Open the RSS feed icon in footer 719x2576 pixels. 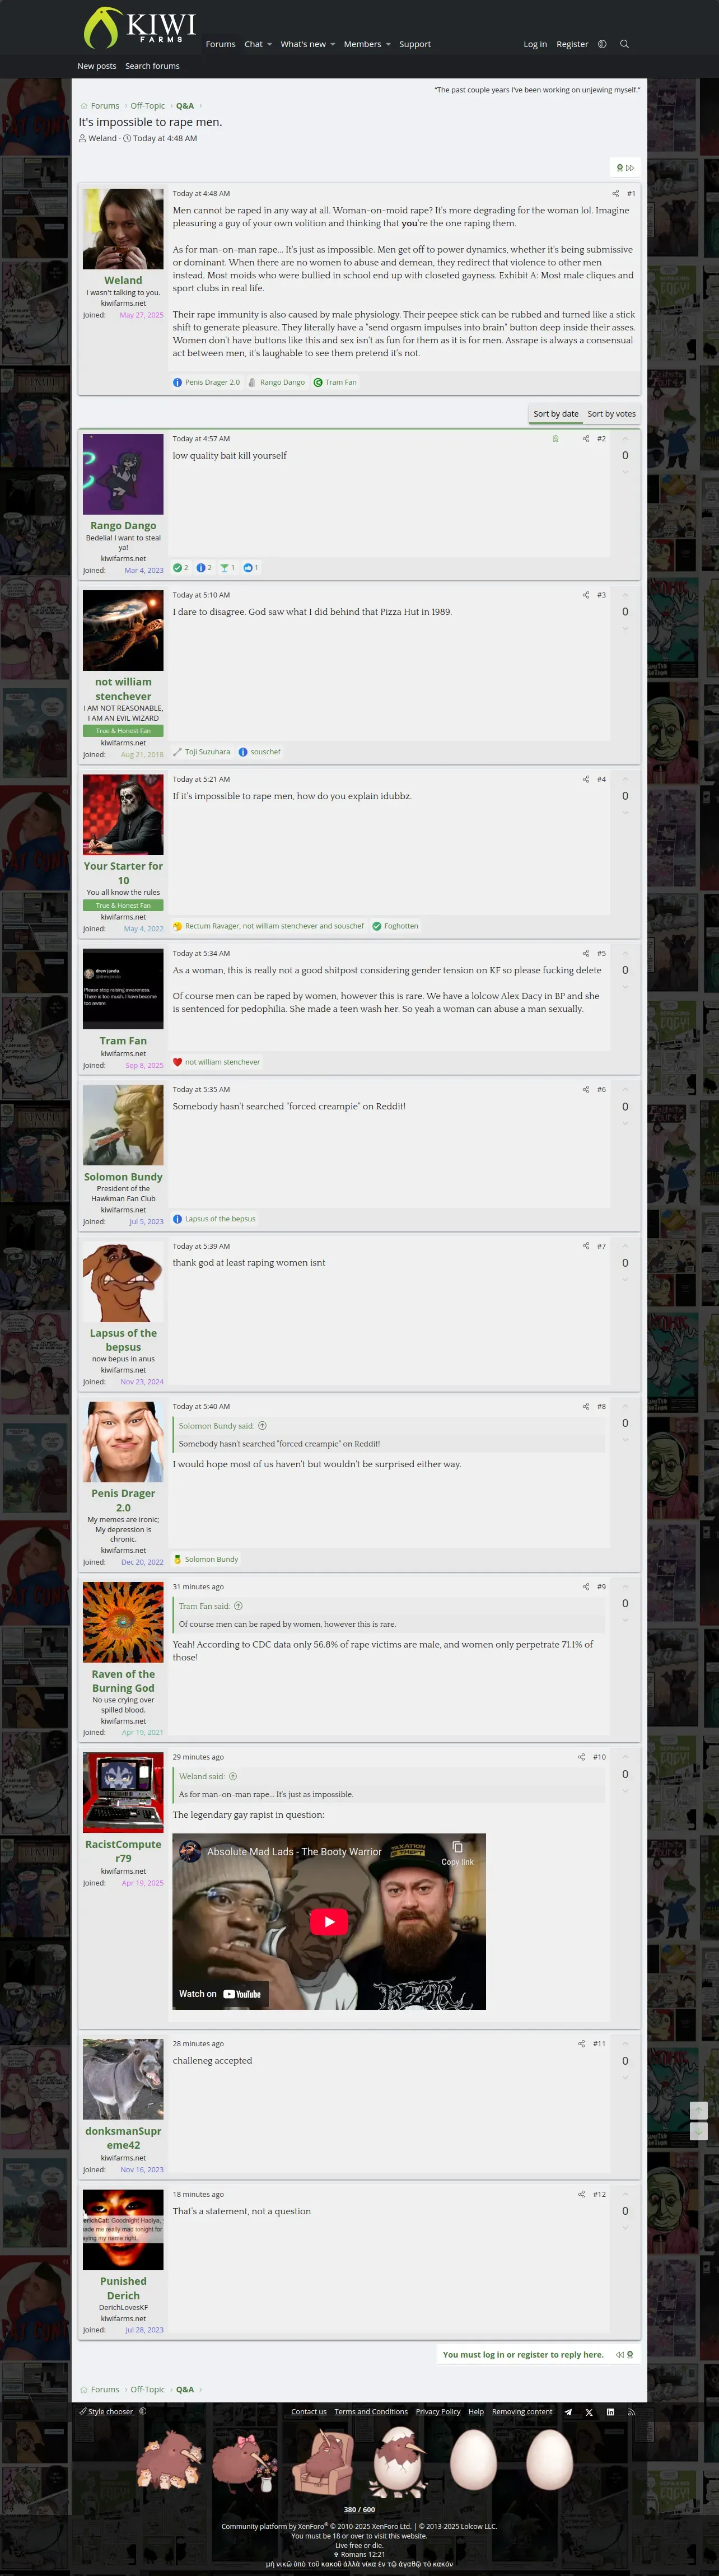click(631, 2411)
